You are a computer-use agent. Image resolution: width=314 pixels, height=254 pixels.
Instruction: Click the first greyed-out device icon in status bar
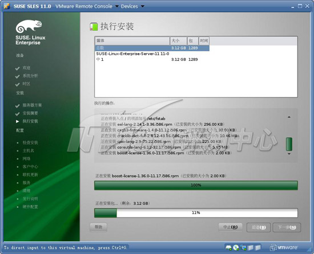tap(251, 248)
